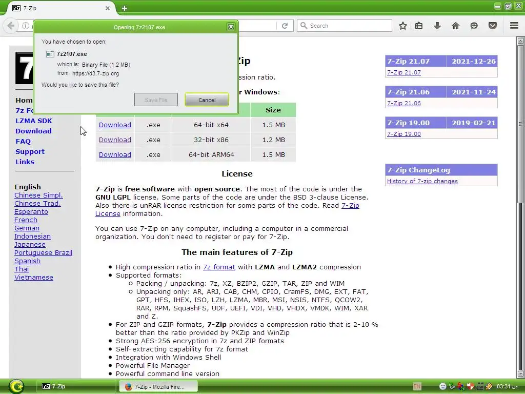Image resolution: width=525 pixels, height=394 pixels.
Task: Open the 7-Zip 19.00 news link
Action: pos(404,134)
